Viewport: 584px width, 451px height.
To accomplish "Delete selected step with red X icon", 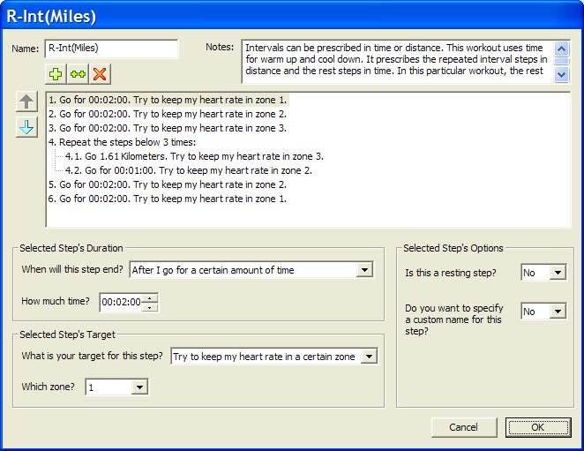I will 100,74.
